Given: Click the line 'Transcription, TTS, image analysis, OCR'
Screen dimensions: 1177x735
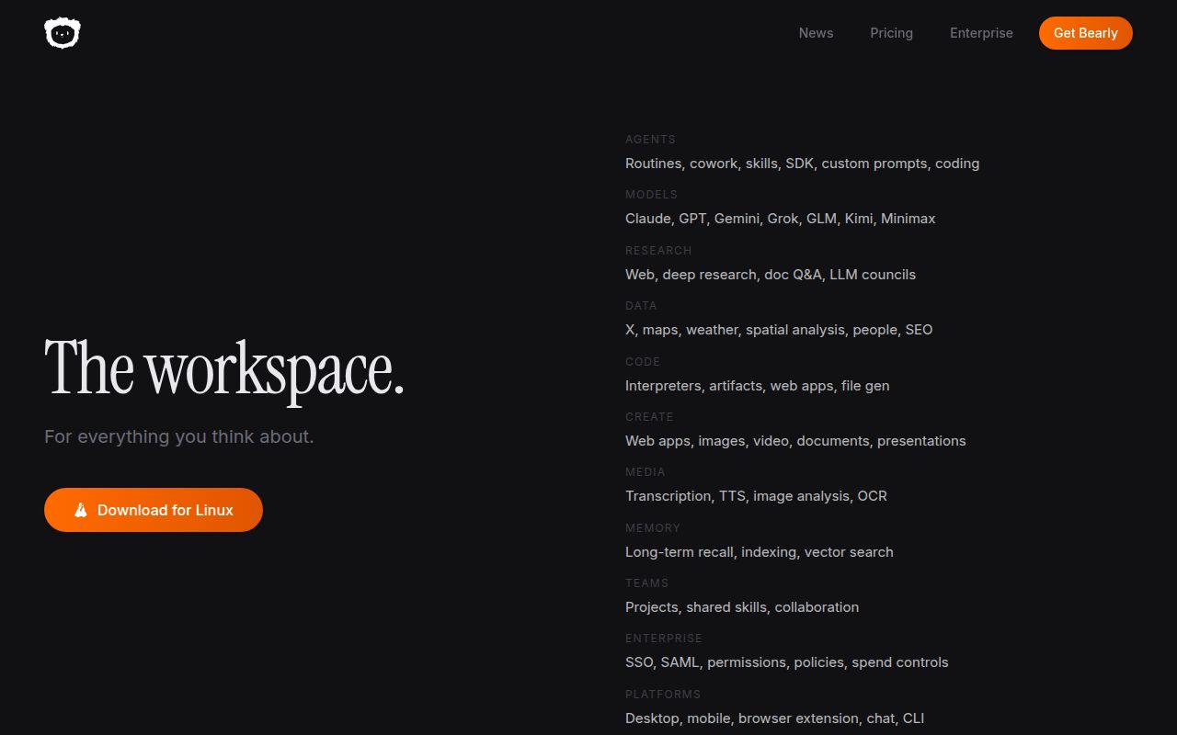Looking at the screenshot, I should (756, 496).
